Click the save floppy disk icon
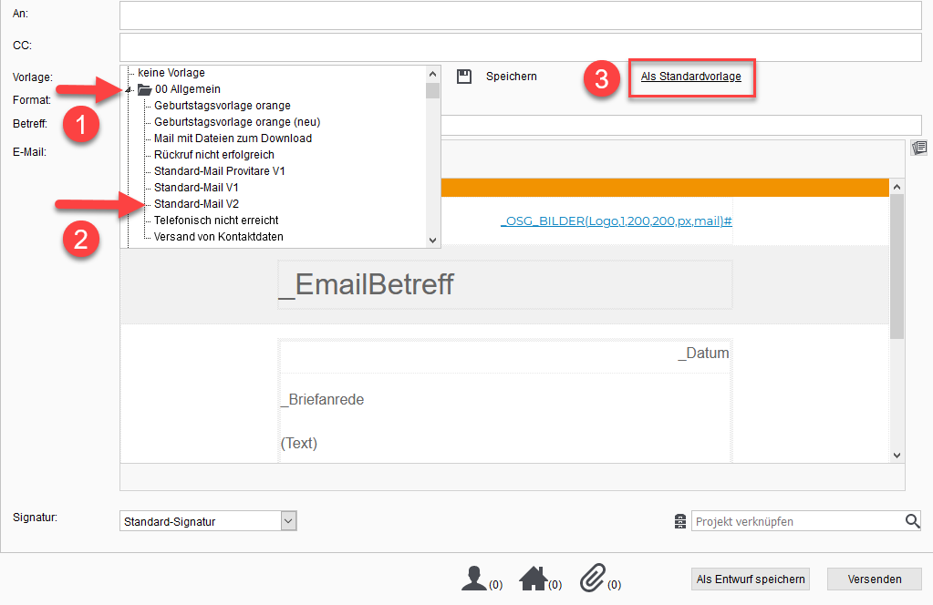The image size is (933, 605). [464, 77]
